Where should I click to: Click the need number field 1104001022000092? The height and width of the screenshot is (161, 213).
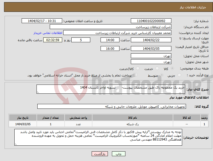click(x=151, y=21)
